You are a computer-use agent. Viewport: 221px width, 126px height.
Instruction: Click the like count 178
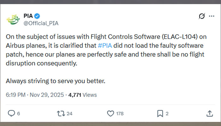point(120,113)
